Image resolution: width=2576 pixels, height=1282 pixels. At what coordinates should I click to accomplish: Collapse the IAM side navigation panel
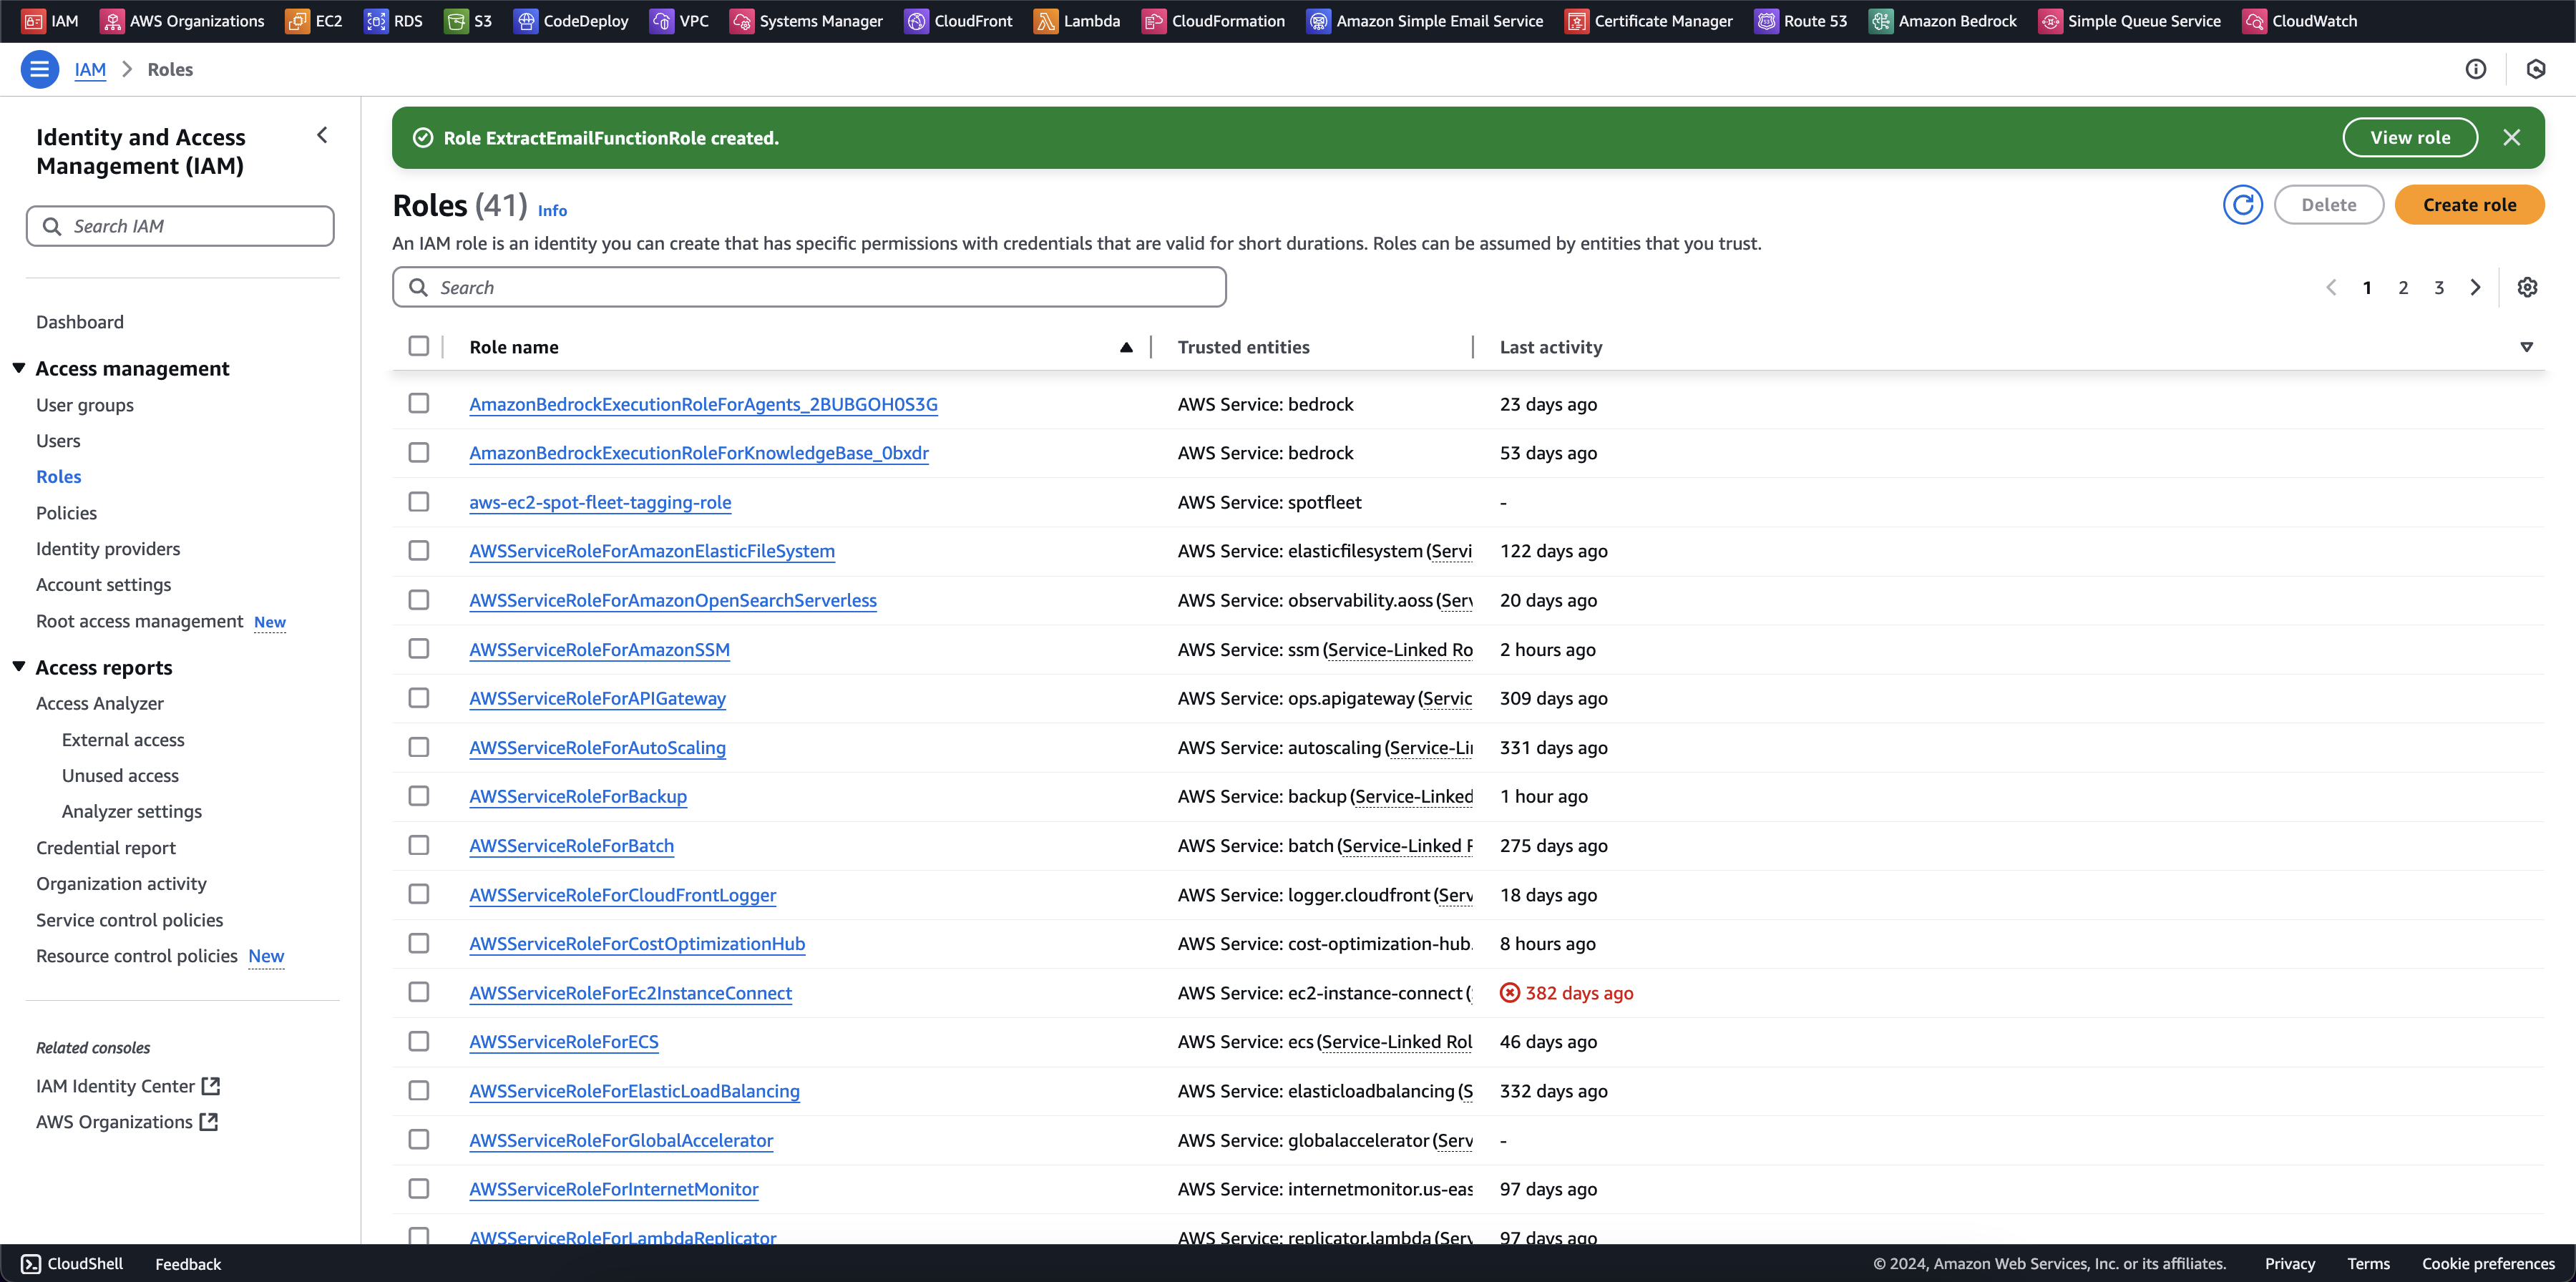[x=322, y=135]
